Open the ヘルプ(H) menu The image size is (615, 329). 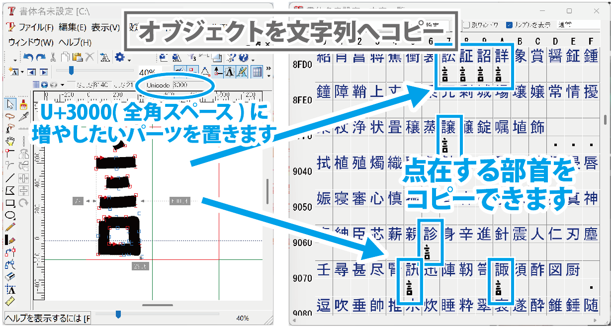point(75,42)
